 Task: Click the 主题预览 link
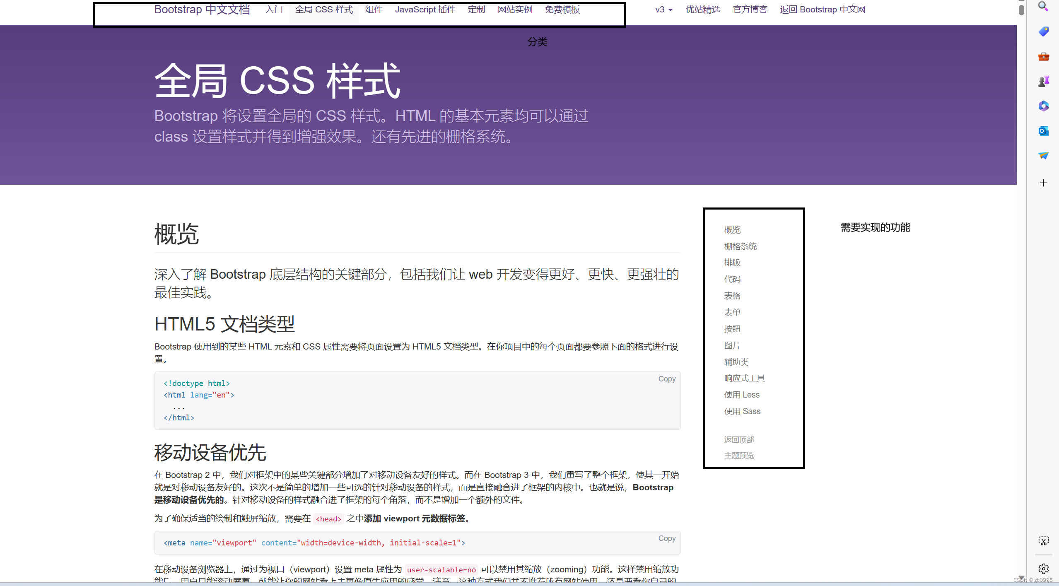[x=739, y=456]
